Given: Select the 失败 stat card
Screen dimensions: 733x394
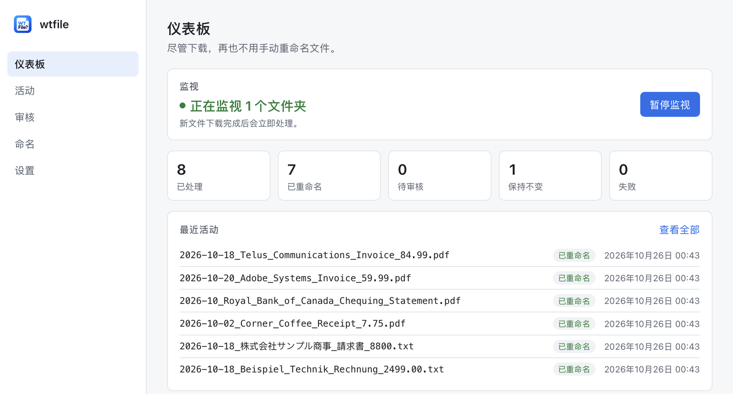Looking at the screenshot, I should pos(661,176).
